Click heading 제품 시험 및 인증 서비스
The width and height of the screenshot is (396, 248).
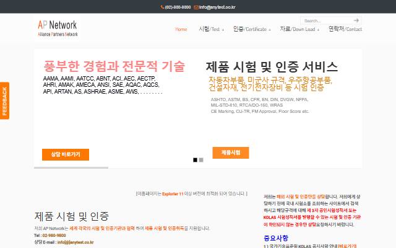click(272, 67)
